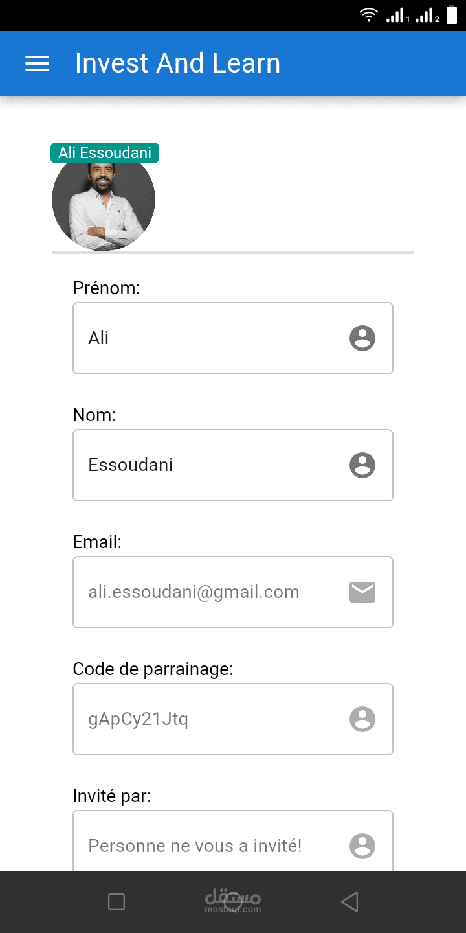Click the Email field with ali.essoudani@gmail.com
The height and width of the screenshot is (933, 466).
(207, 592)
